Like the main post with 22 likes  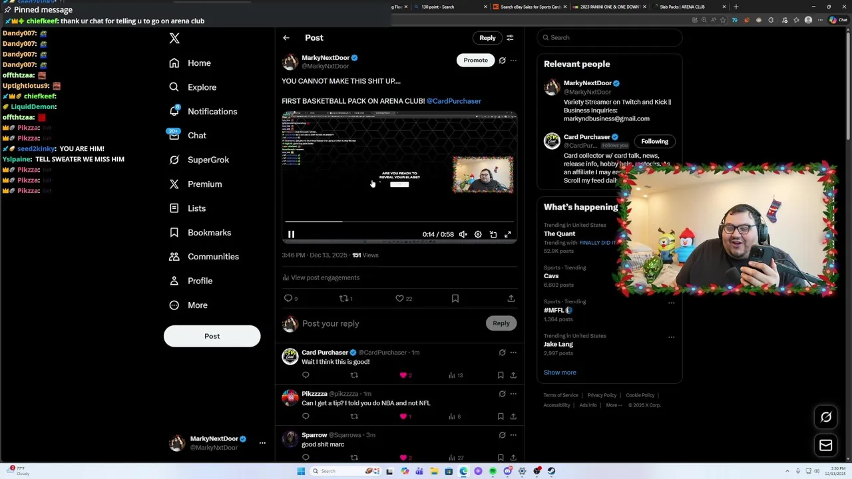400,299
